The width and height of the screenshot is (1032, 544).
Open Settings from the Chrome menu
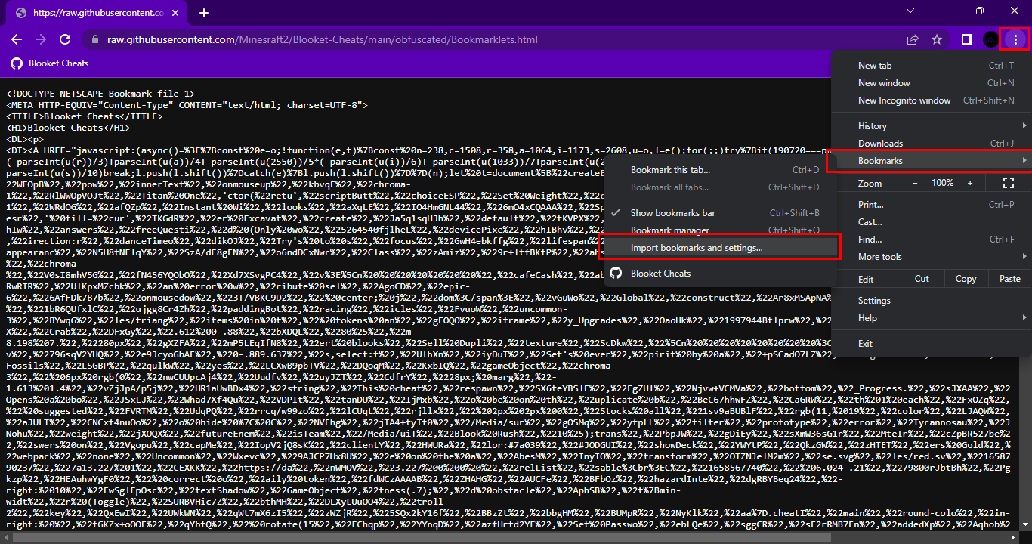point(932,301)
